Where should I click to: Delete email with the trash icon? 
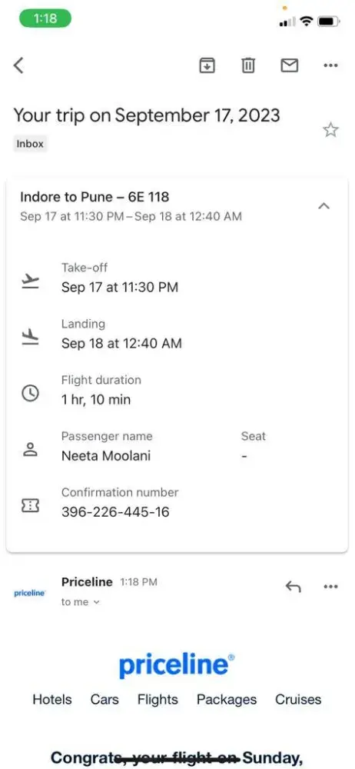tap(249, 65)
